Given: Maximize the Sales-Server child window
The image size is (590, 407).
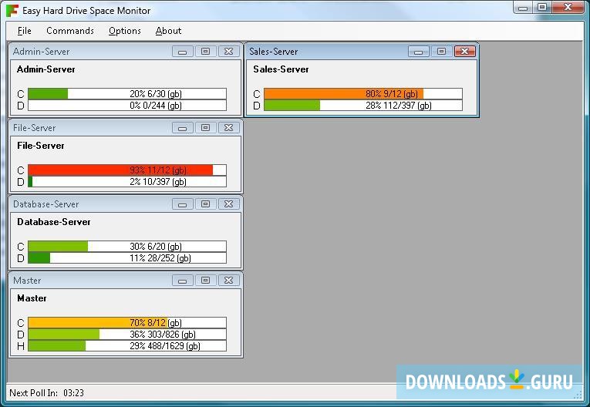Looking at the screenshot, I should 441,52.
